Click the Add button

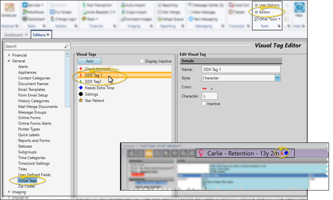coord(89,61)
